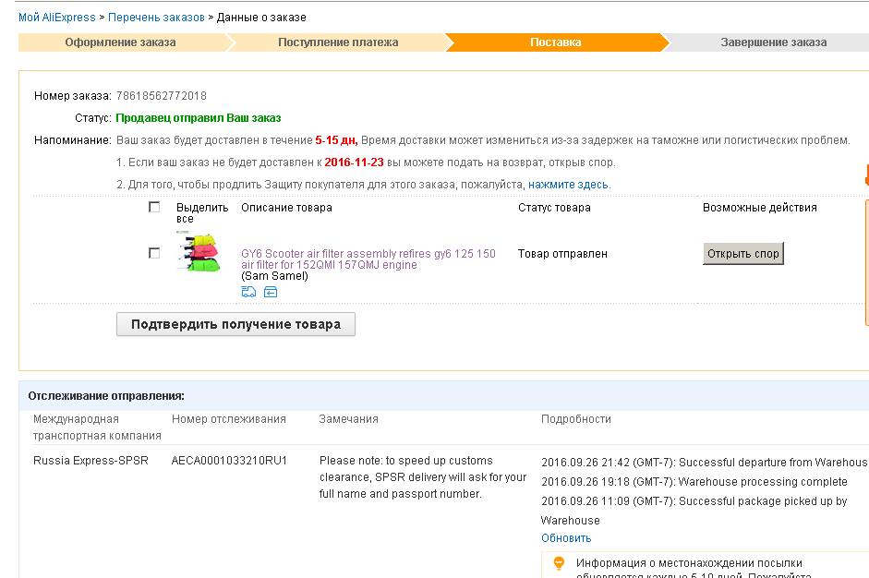Click the order number 78618562772018
The width and height of the screenshot is (869, 578).
click(161, 96)
